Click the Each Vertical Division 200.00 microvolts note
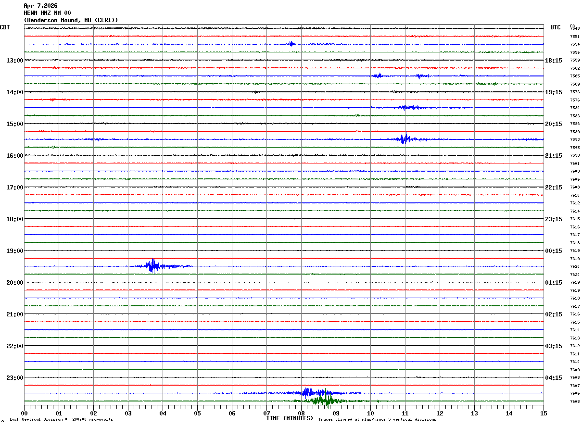This screenshot has height=426, width=582. coord(62,420)
